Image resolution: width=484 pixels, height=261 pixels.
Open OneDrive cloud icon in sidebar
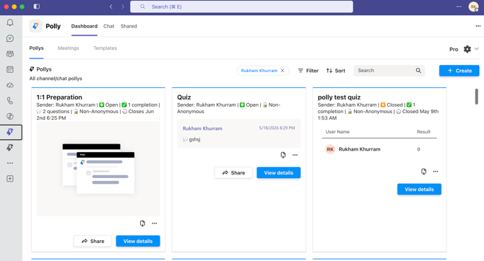click(x=10, y=85)
